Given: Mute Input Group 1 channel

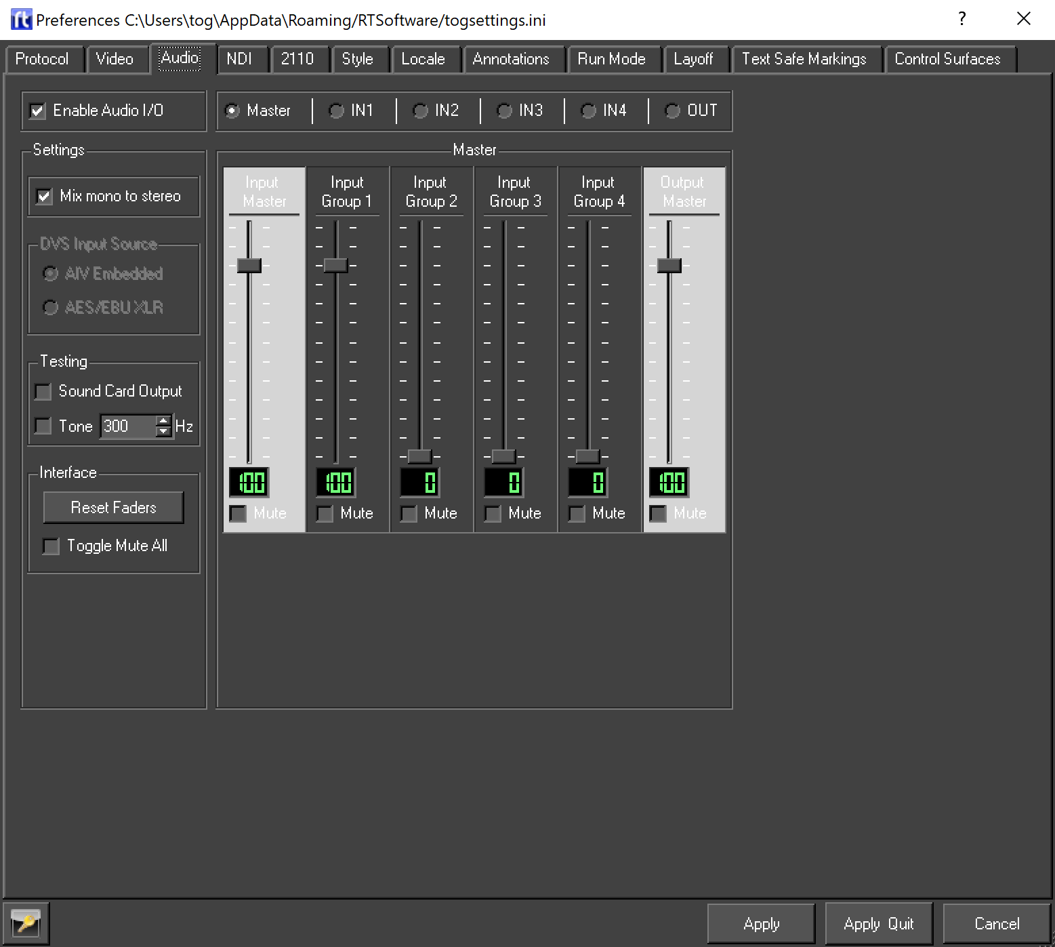Looking at the screenshot, I should (x=325, y=514).
